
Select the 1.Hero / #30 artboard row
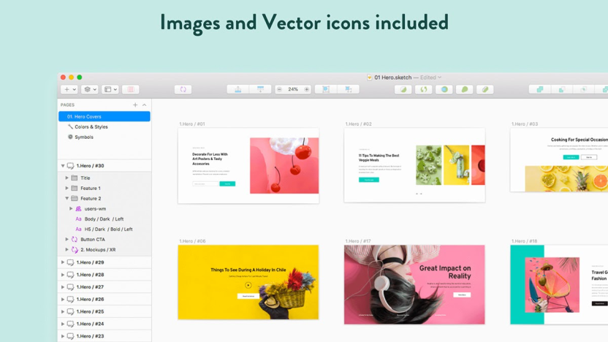click(104, 166)
